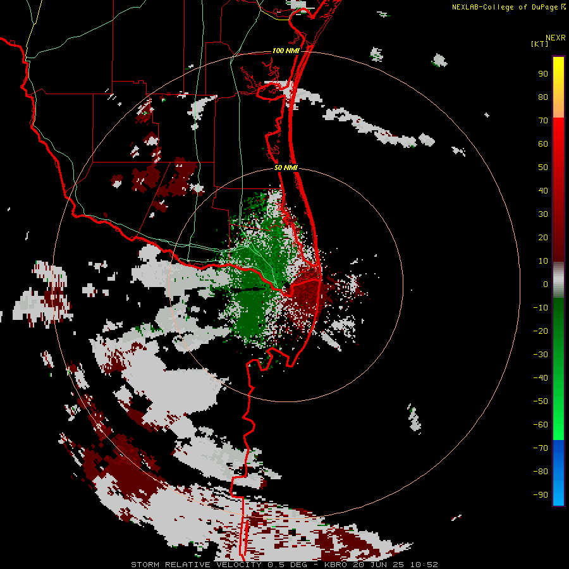Screen dimensions: 569x569
Task: Click the '-30' value on the velocity scale
Action: coord(541,355)
